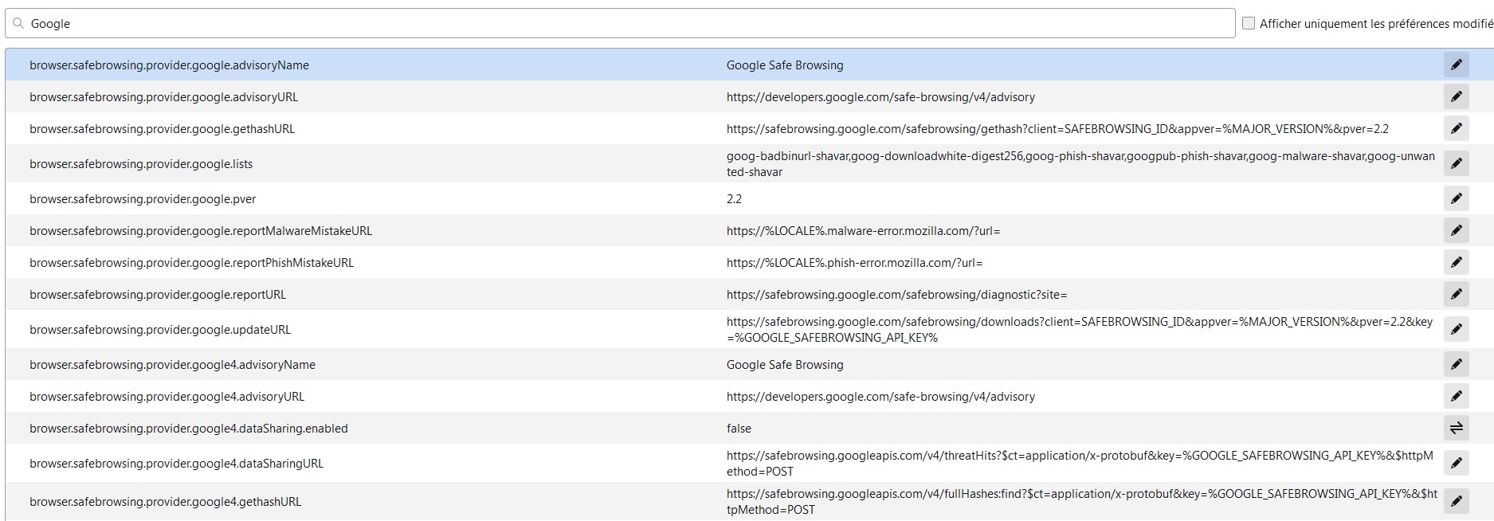The width and height of the screenshot is (1494, 521).
Task: Select browser.safebrowsing.provider.google.advisoryURL preference name
Action: 163,97
